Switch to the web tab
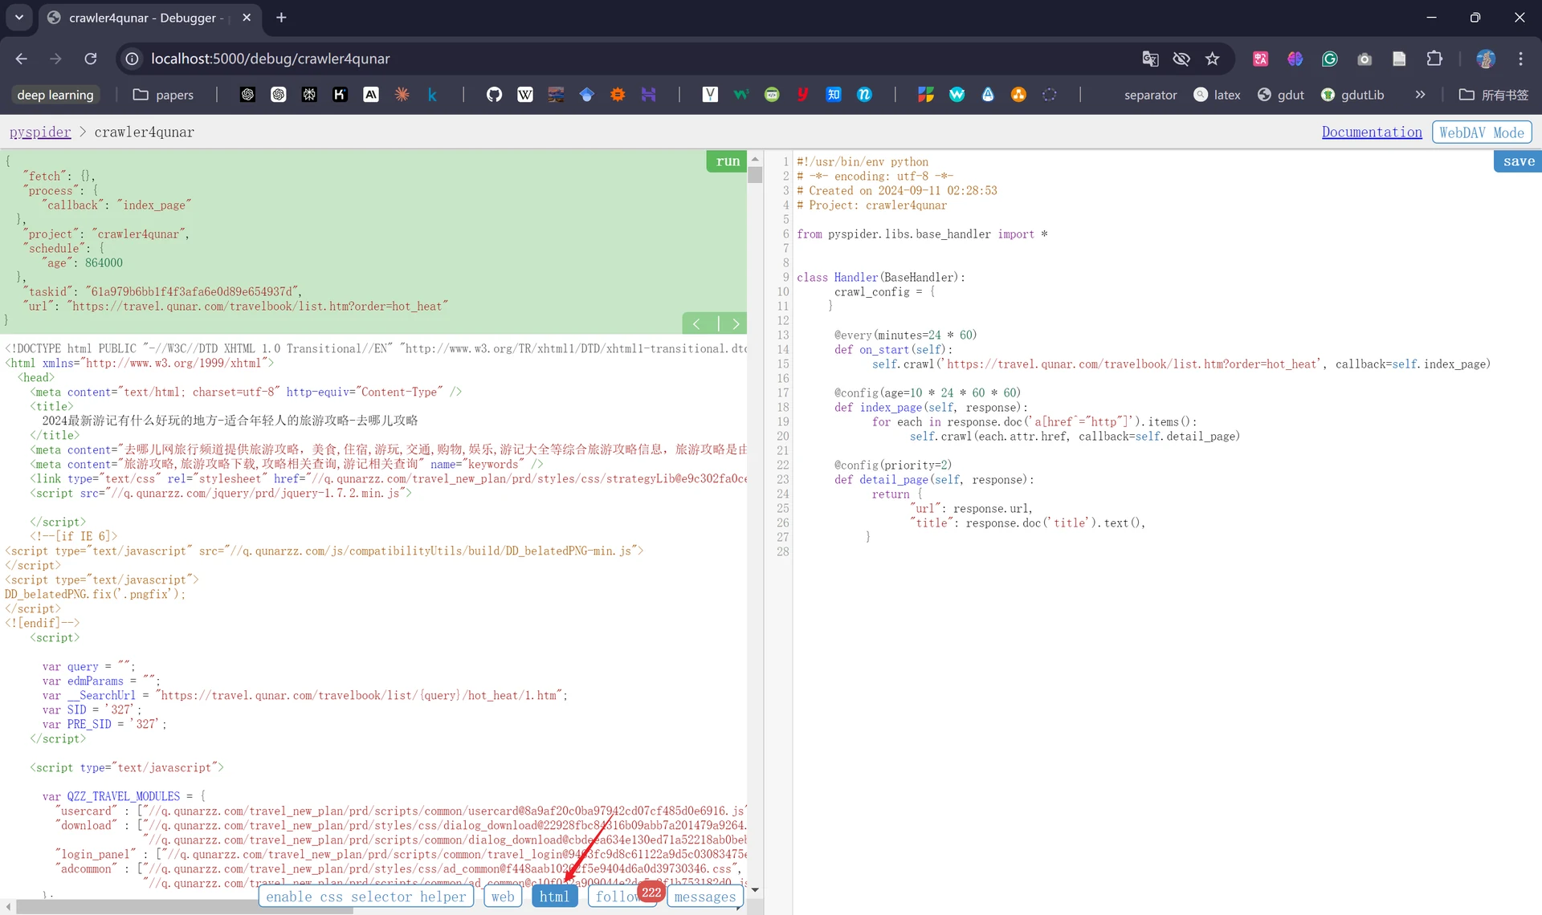The width and height of the screenshot is (1542, 915). coord(503,897)
